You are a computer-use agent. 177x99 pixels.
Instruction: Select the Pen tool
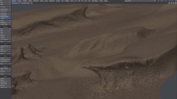pos(6,70)
